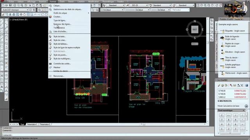
Task: Switch to the Objet model tab
Action: click(x=22, y=124)
